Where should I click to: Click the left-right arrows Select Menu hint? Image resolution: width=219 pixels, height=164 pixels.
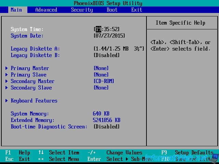coord(59,159)
